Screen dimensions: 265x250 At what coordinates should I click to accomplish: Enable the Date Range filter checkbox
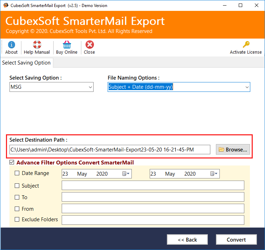click(x=17, y=173)
